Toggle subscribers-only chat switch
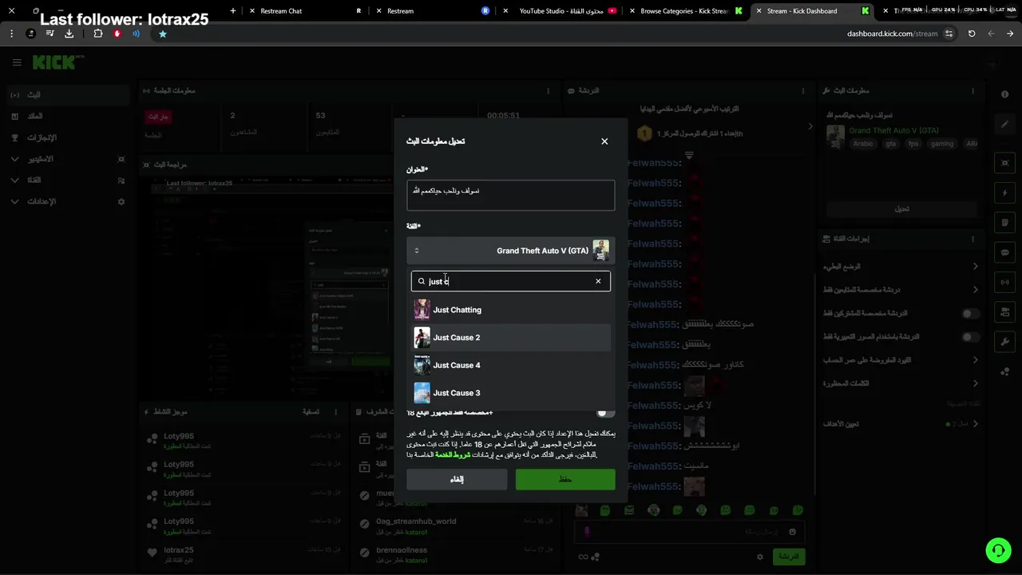Image resolution: width=1022 pixels, height=575 pixels. pos(971,314)
